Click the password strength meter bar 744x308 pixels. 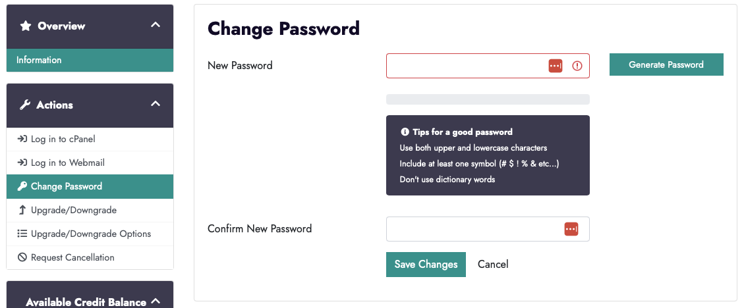[x=488, y=99]
